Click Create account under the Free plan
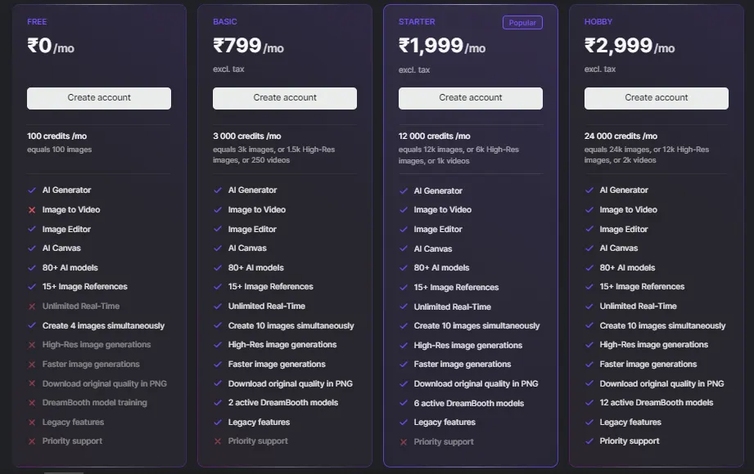Viewport: 754px width, 474px height. (98, 98)
